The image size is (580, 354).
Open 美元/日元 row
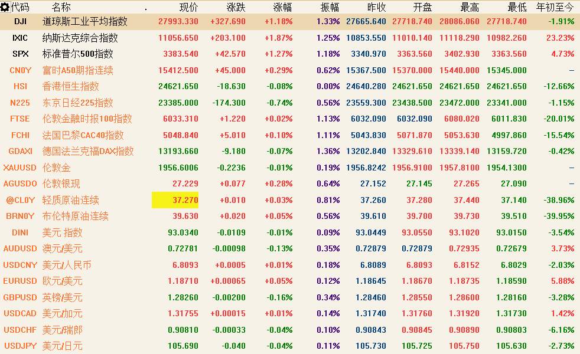coord(62,346)
